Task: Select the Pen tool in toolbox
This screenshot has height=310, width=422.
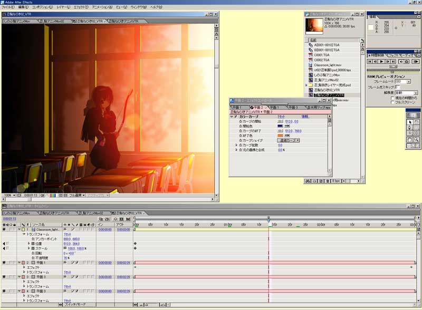Action: [x=410, y=128]
